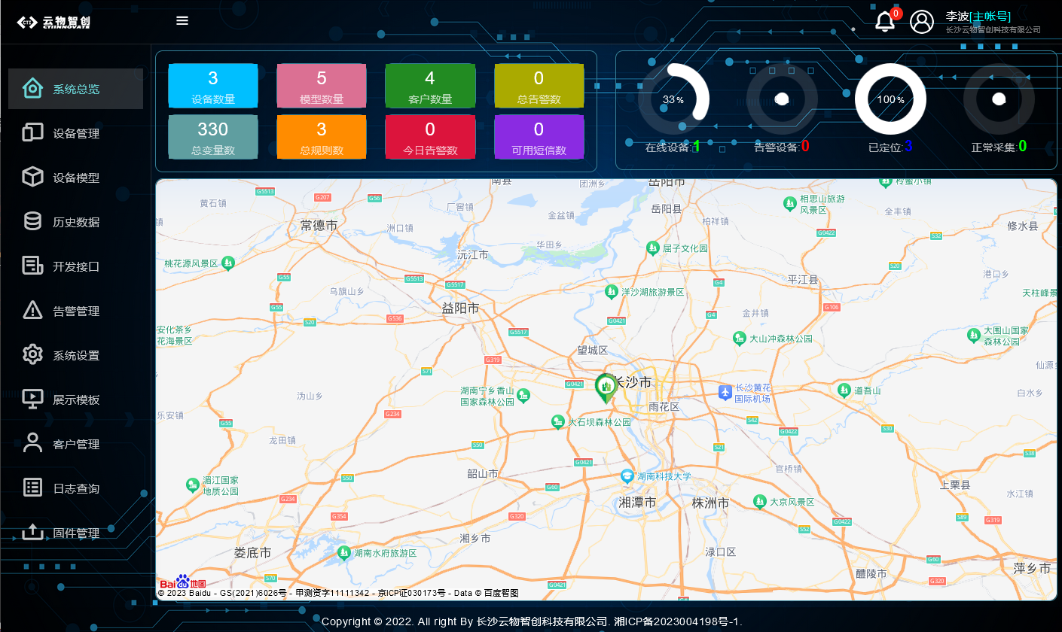This screenshot has height=632, width=1062.
Task: Open the notification bell icon
Action: (x=885, y=22)
